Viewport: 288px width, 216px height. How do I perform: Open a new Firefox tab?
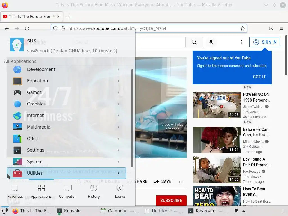pos(69,17)
